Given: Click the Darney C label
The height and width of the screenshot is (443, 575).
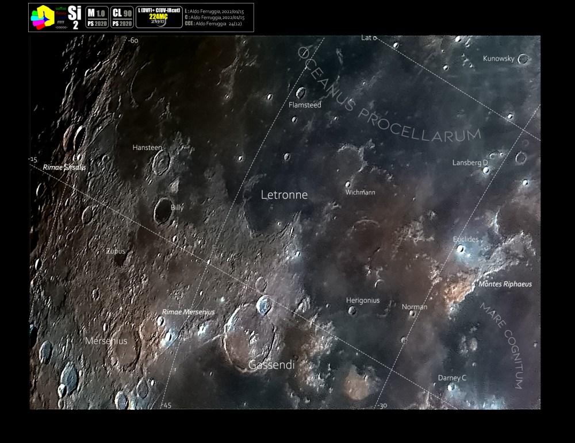Looking at the screenshot, I should pyautogui.click(x=452, y=377).
